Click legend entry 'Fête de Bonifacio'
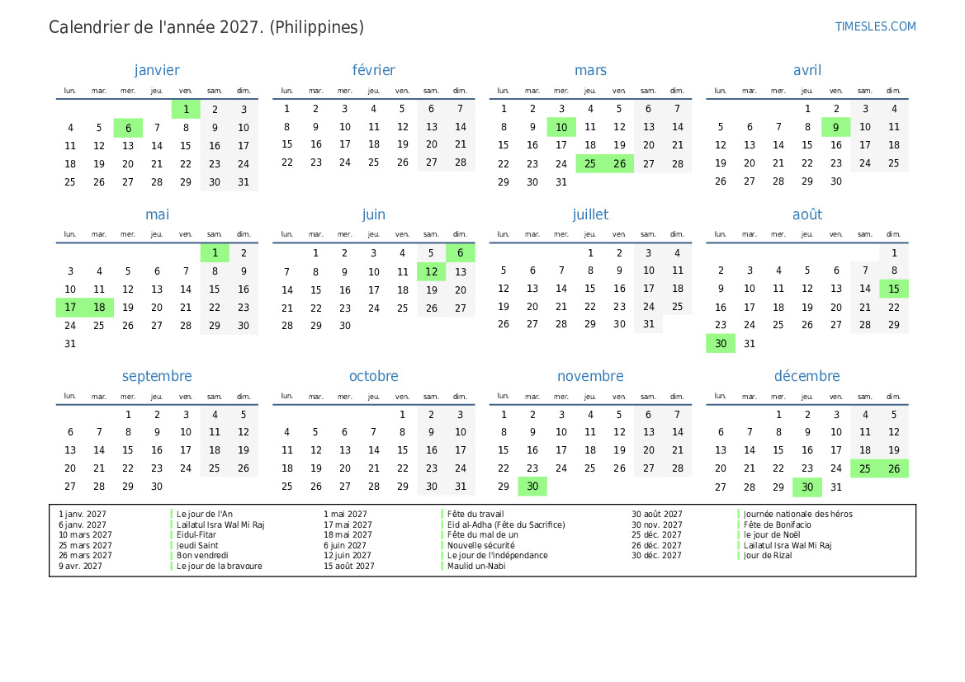Image resolution: width=965 pixels, height=682 pixels. (x=778, y=524)
